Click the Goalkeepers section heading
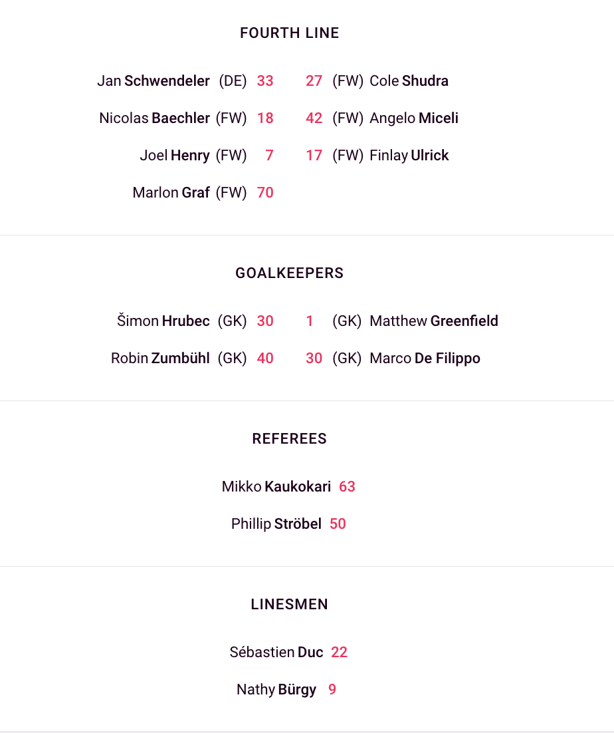The width and height of the screenshot is (614, 733). pos(290,273)
